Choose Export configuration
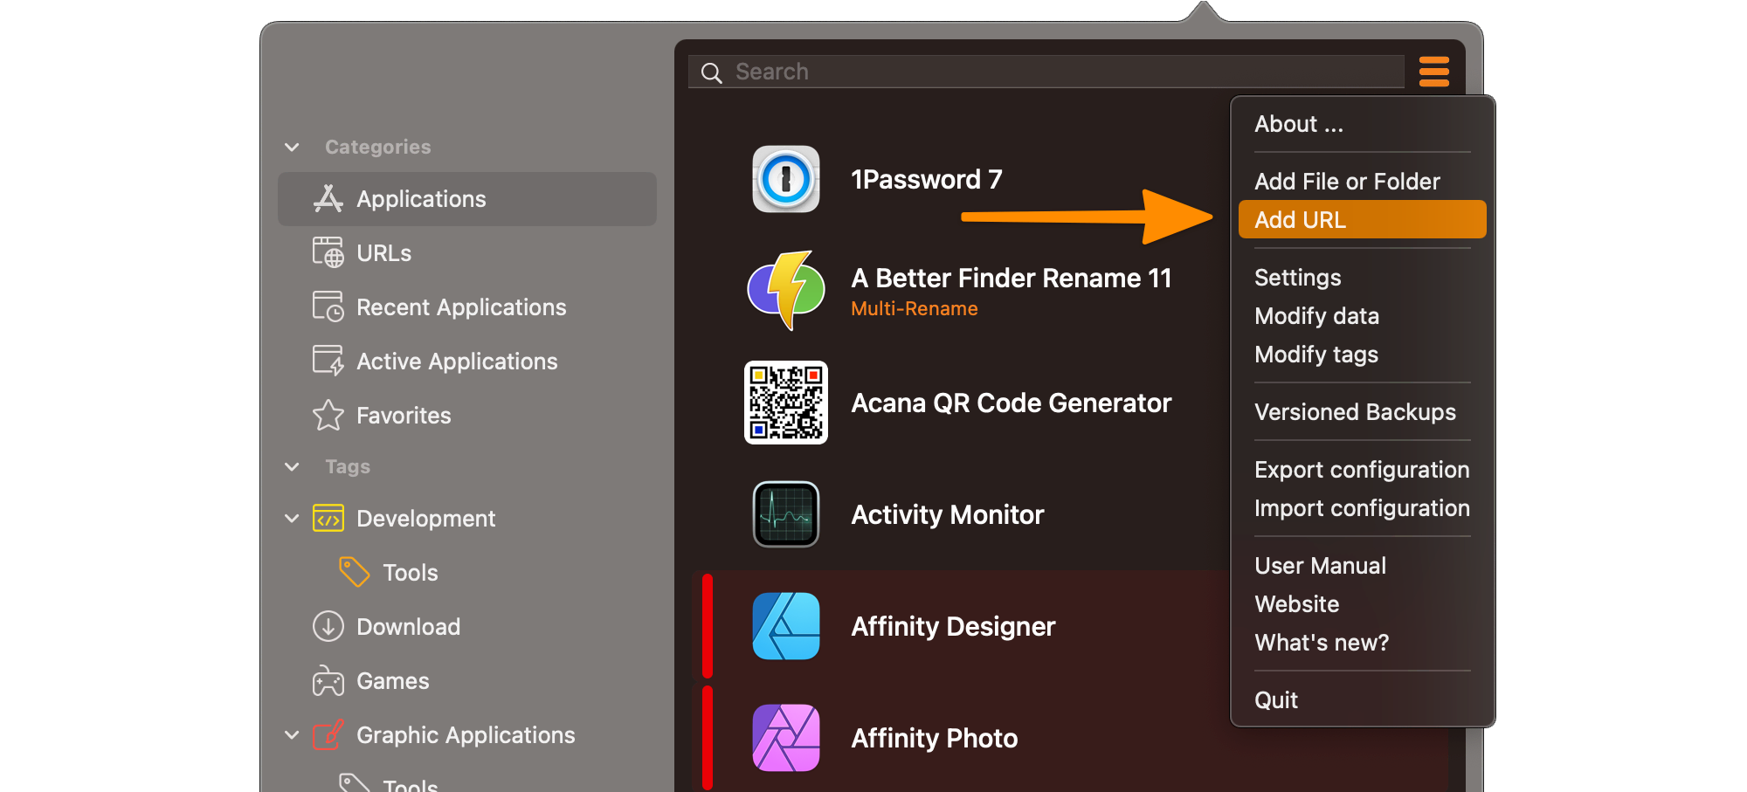The image size is (1747, 792). tap(1363, 470)
